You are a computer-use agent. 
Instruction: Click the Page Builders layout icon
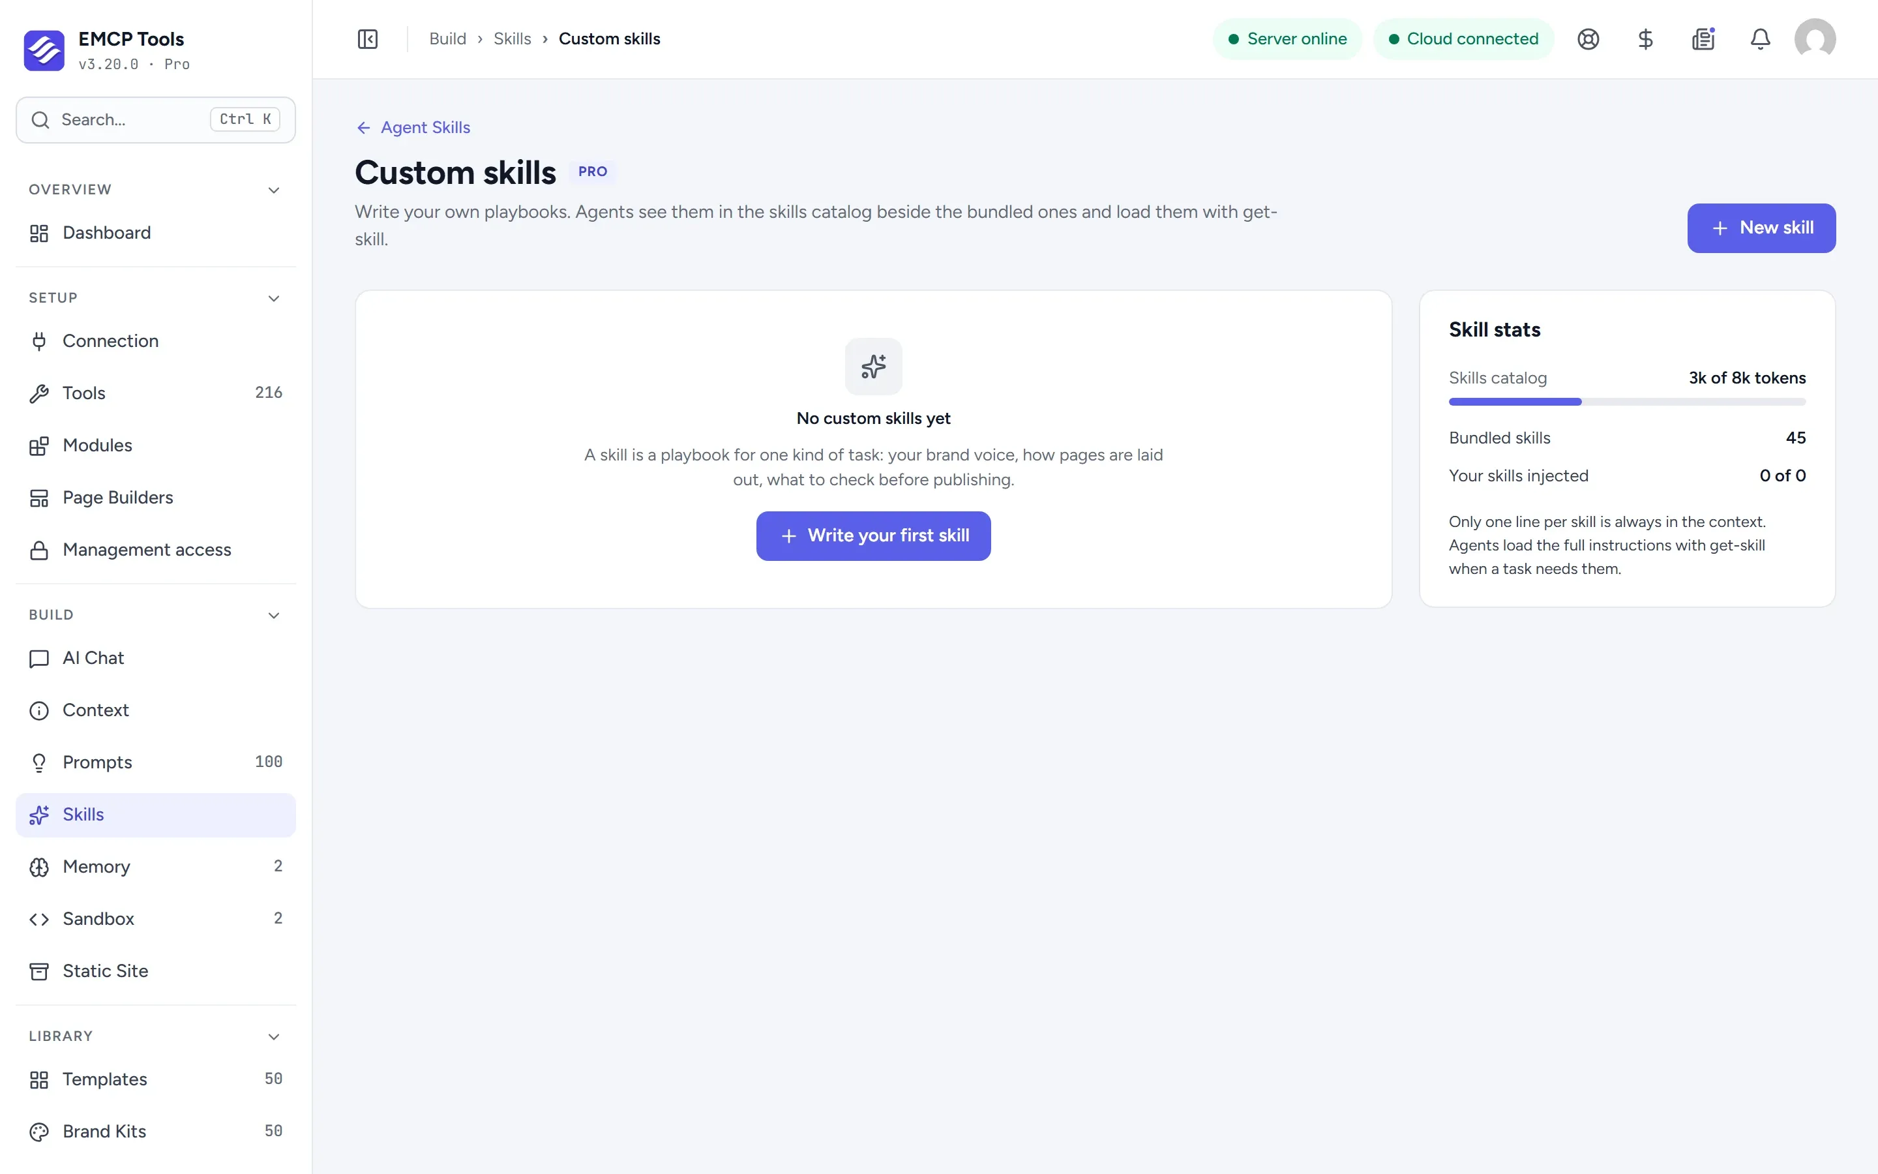[39, 498]
